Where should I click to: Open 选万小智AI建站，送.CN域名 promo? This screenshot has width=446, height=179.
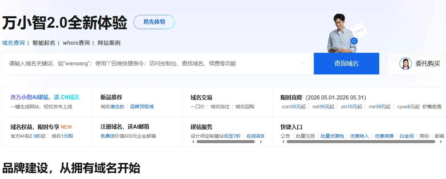(x=45, y=97)
